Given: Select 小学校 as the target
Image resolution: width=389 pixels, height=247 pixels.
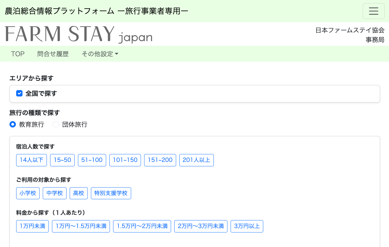Looking at the screenshot, I should pos(28,193).
